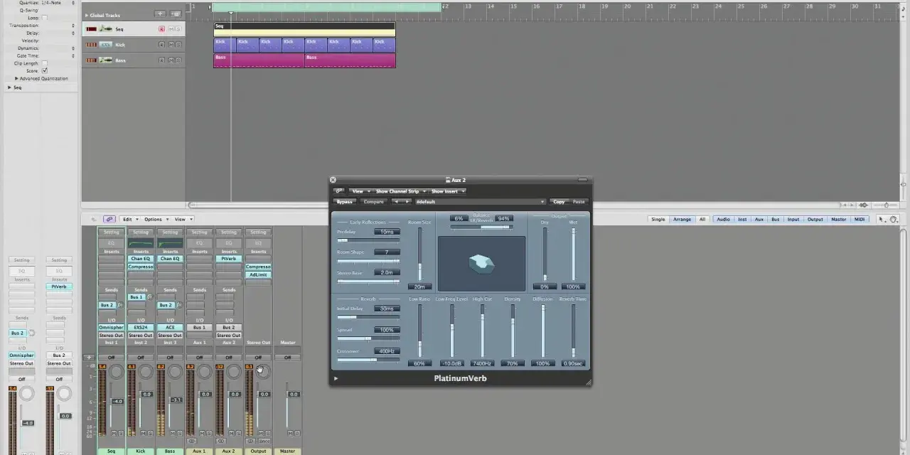
Task: Switch the mixer to Arrange view
Action: pyautogui.click(x=682, y=219)
